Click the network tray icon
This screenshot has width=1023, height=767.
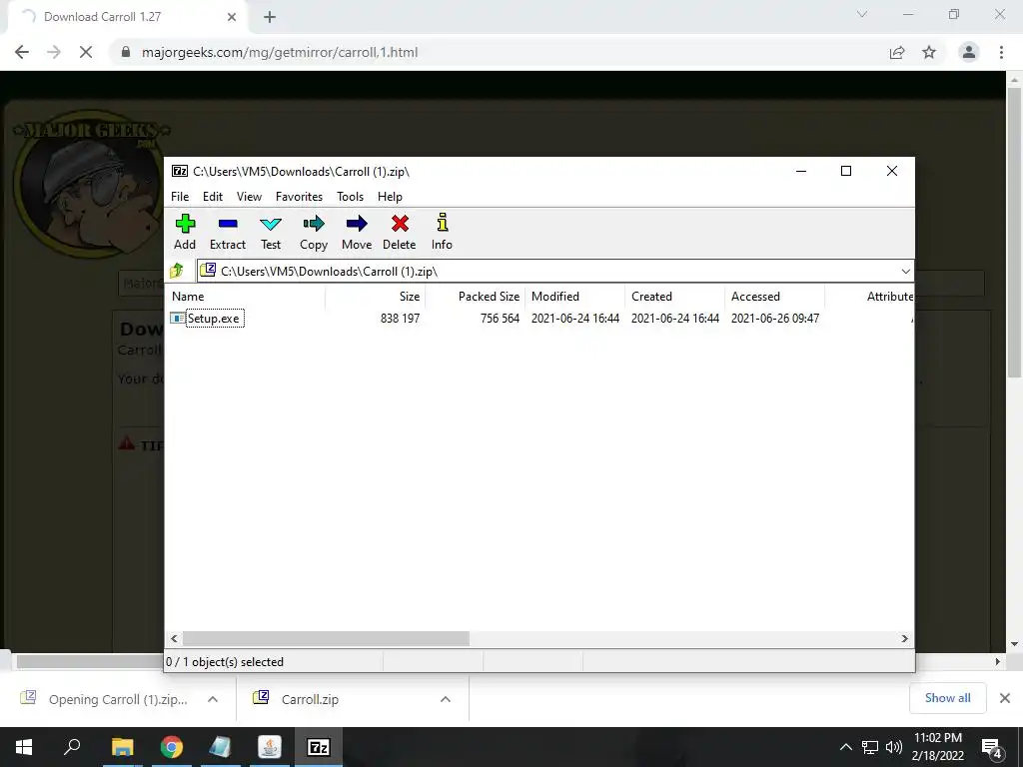(x=870, y=747)
